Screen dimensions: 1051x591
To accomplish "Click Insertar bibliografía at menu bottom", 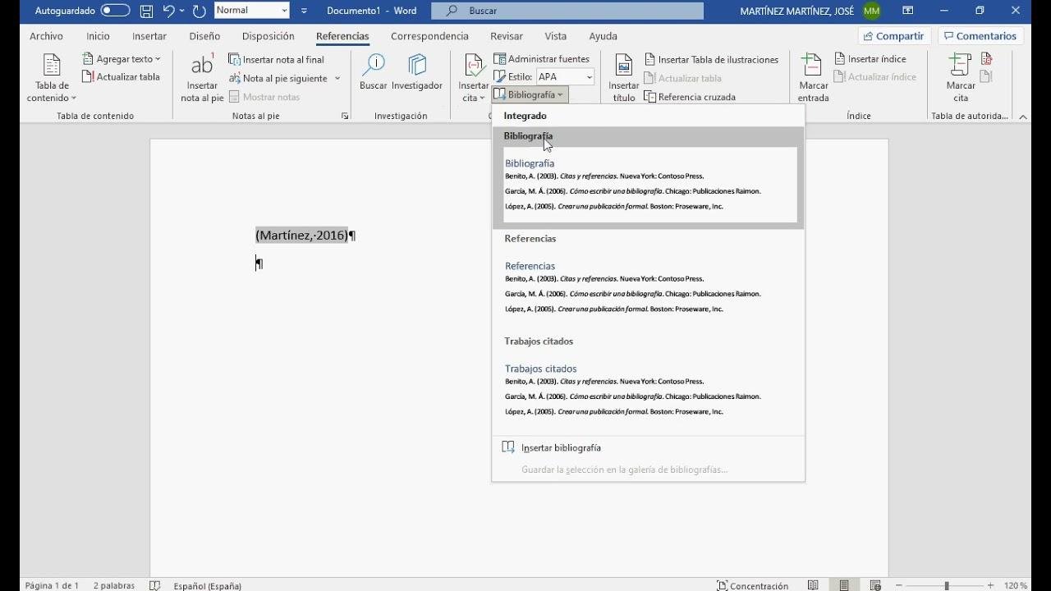I will click(562, 447).
